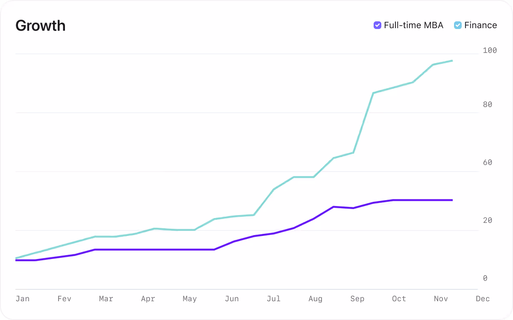Pick the May month axis label
513x320 pixels.
click(x=190, y=299)
